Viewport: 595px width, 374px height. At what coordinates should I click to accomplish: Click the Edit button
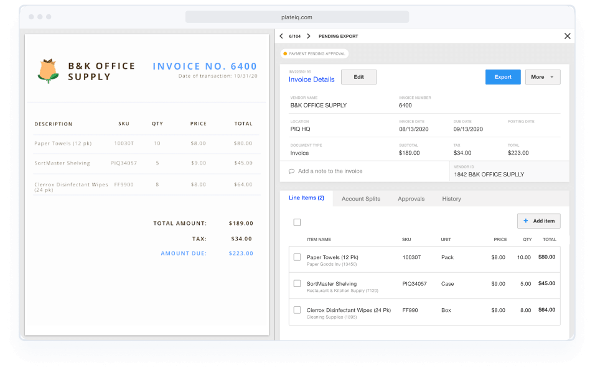pos(358,76)
